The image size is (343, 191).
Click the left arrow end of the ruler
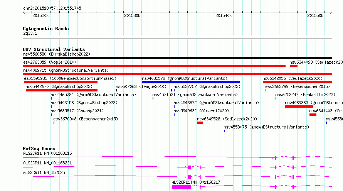pos(24,12)
